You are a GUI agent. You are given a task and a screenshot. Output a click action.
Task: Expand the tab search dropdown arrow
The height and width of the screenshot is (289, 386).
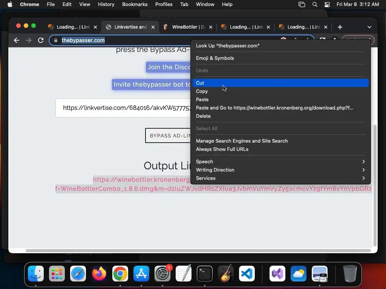click(x=369, y=27)
